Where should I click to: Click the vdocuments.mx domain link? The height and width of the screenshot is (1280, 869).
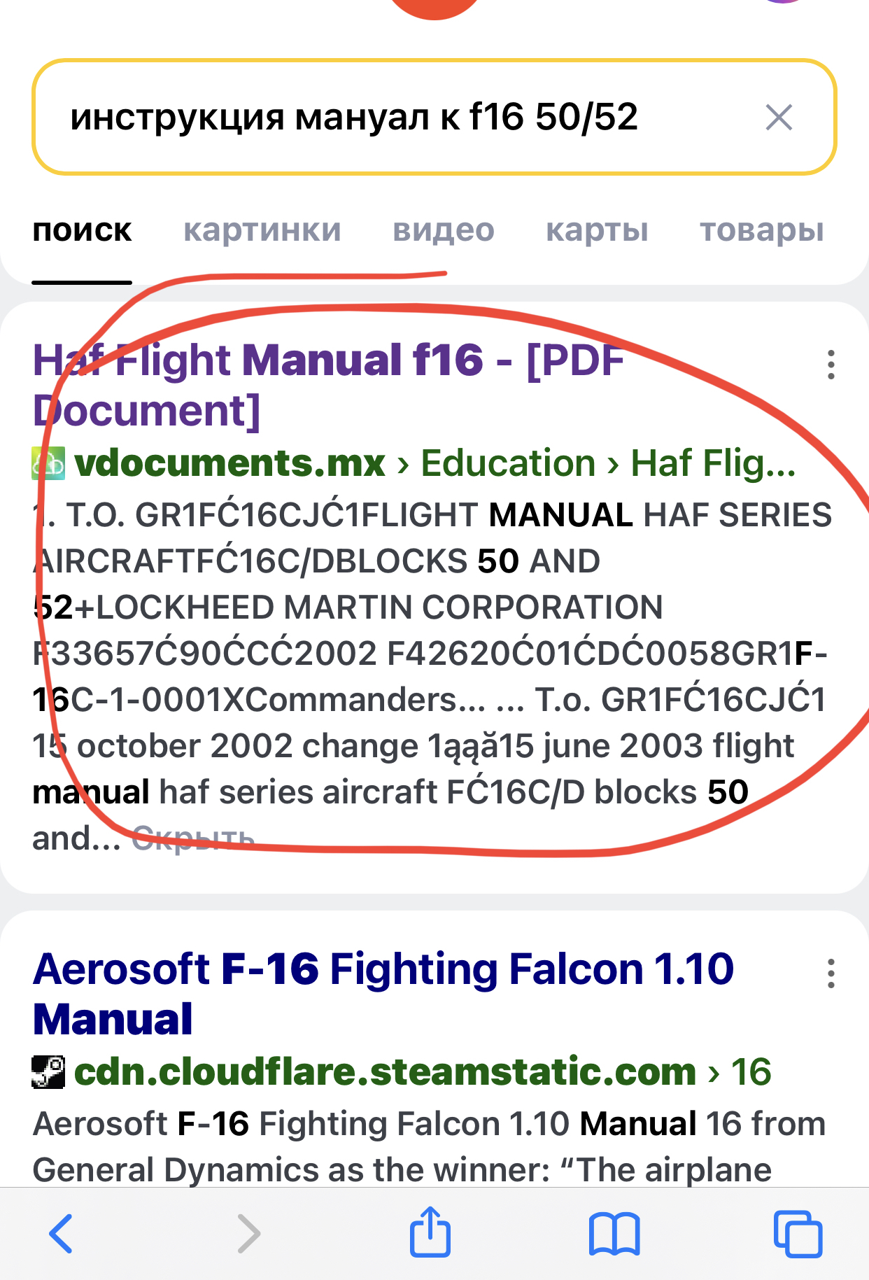(230, 464)
